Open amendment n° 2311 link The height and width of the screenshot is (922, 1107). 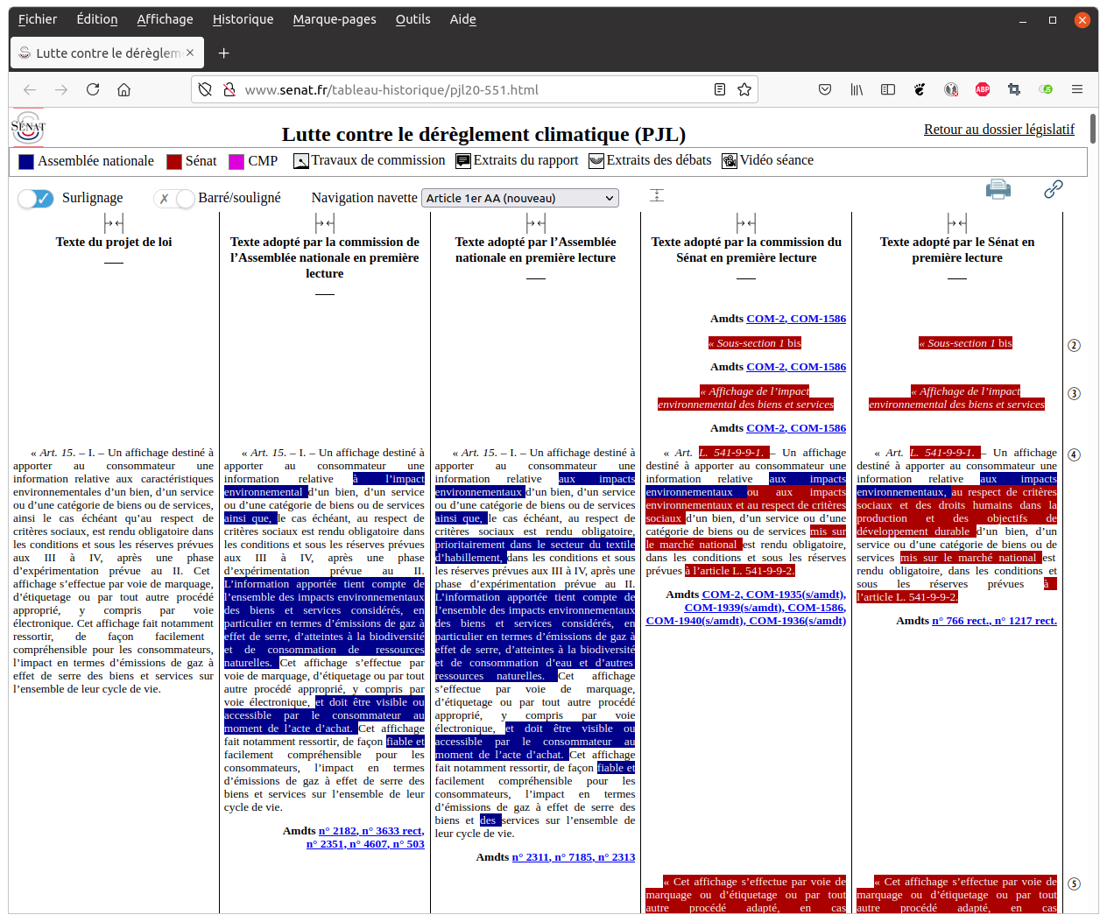(x=531, y=857)
